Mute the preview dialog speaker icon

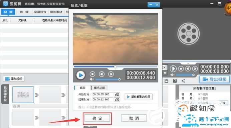click(x=91, y=79)
